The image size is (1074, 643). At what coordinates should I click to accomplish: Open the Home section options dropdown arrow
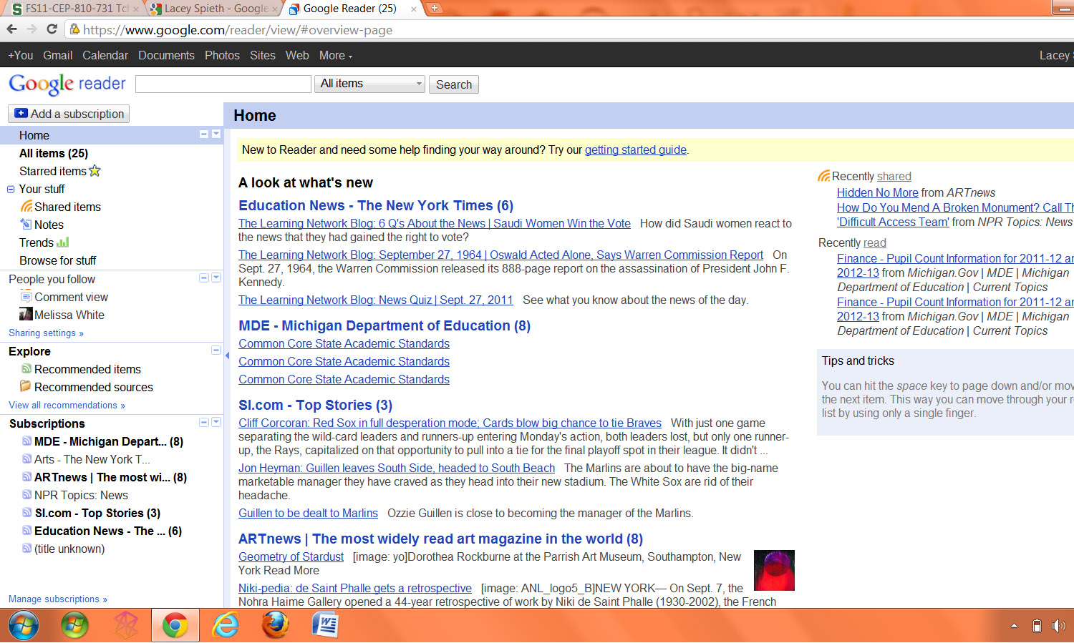pyautogui.click(x=216, y=134)
